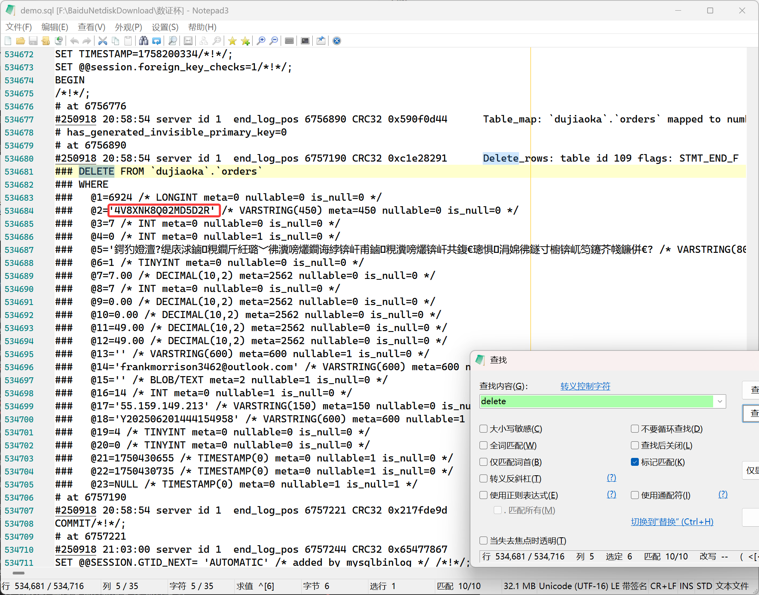This screenshot has height=595, width=759.
Task: Enable 大小写敏感 case sensitive checkbox
Action: coord(483,429)
